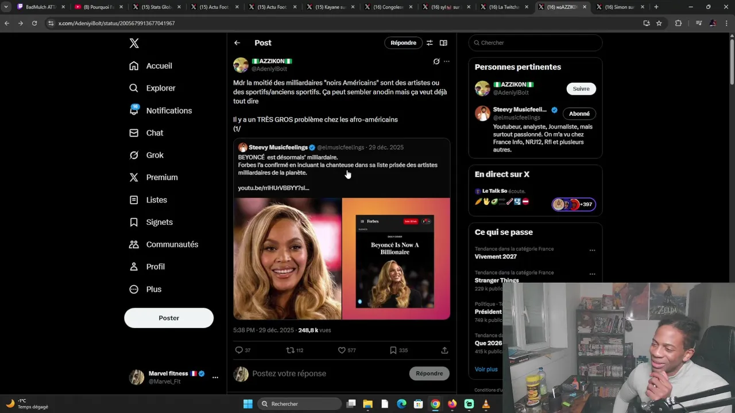Open File Explorer from the taskbar

[368, 404]
